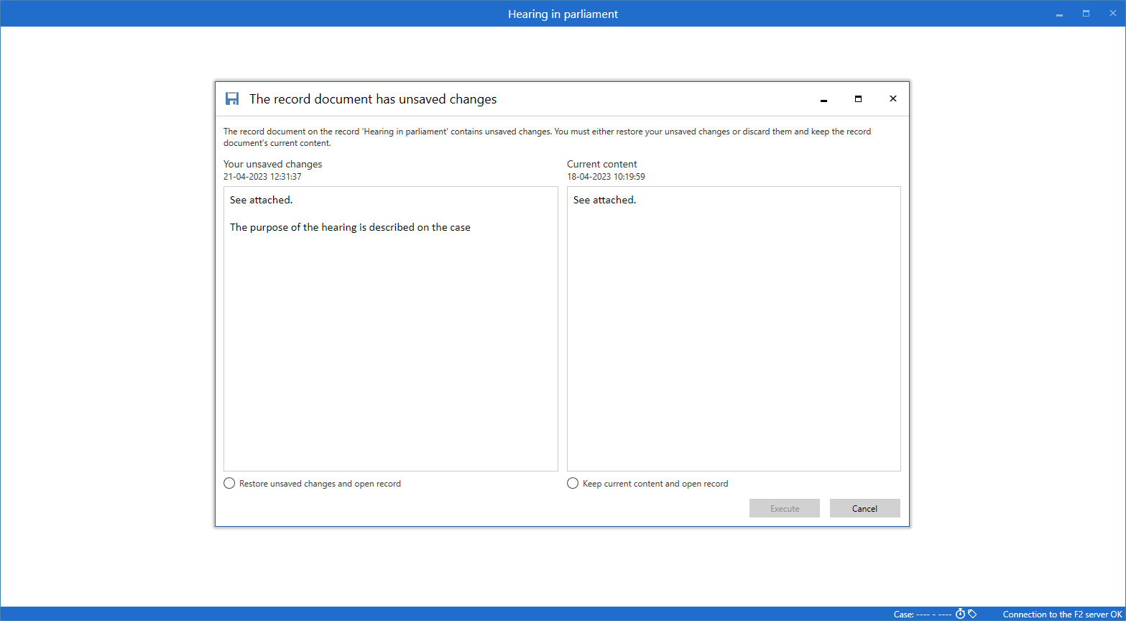1126x621 pixels.
Task: Click the 'Hearing in parliament' window title
Action: pyautogui.click(x=563, y=14)
